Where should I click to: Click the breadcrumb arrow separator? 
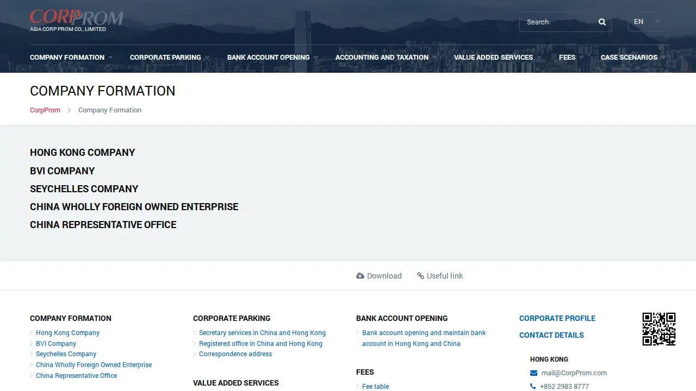click(x=69, y=110)
